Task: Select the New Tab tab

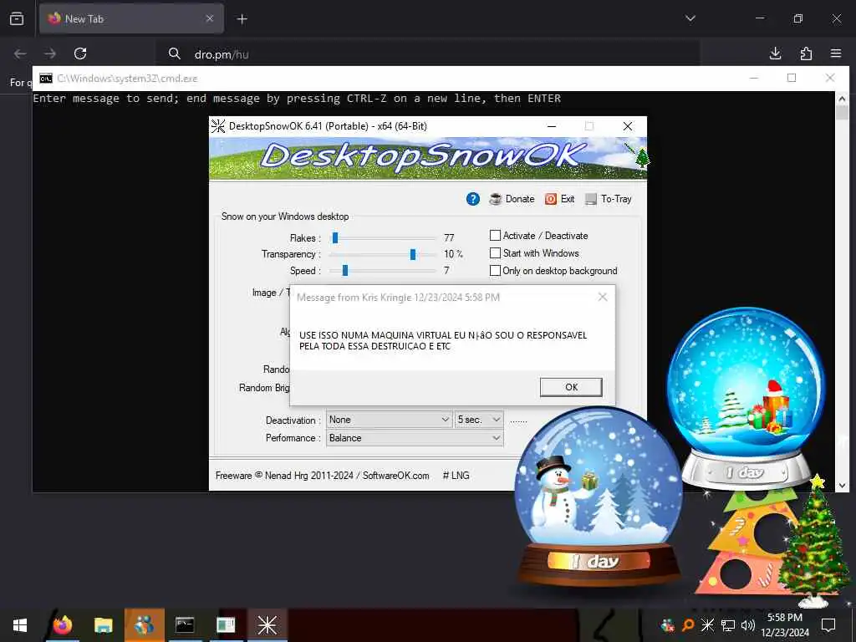Action: [131, 18]
